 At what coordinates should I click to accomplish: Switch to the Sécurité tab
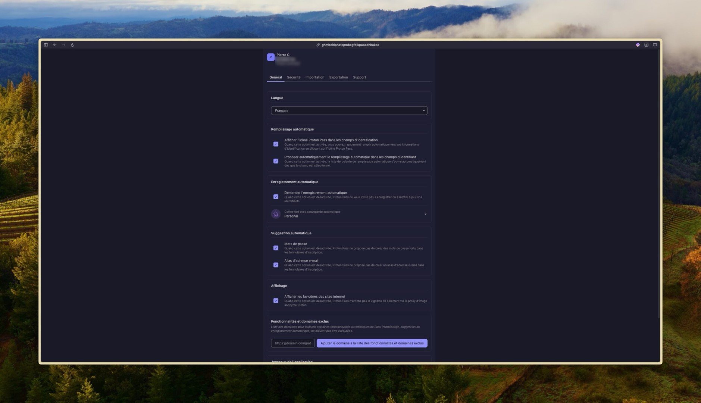click(x=294, y=77)
